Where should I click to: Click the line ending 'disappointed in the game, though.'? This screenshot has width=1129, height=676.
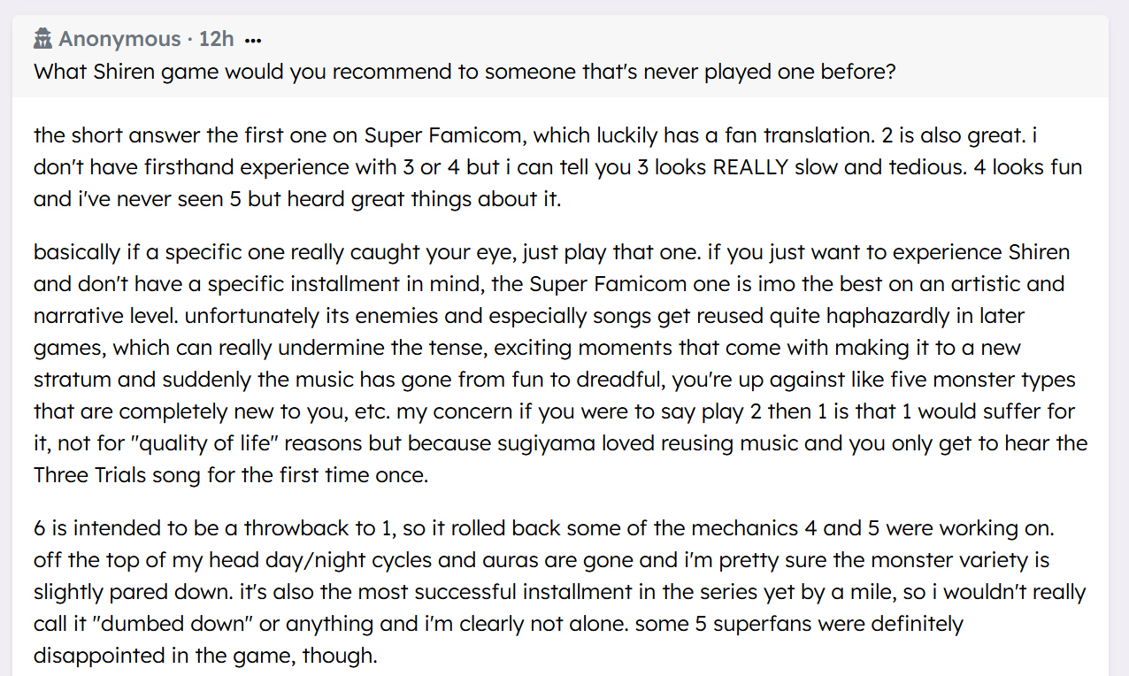[205, 656]
